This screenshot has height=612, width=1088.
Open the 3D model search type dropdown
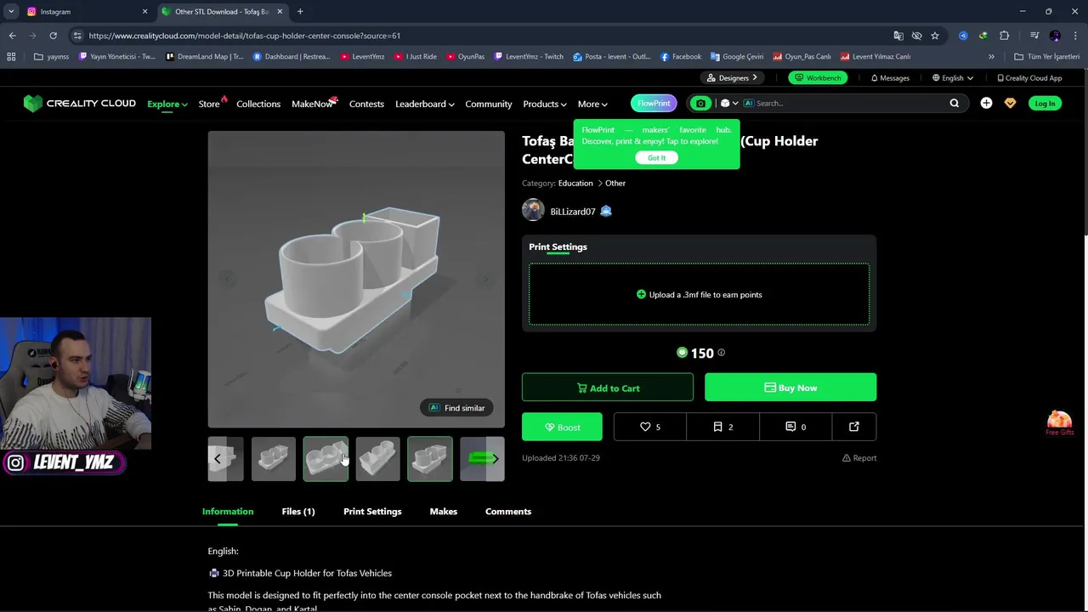pos(729,104)
